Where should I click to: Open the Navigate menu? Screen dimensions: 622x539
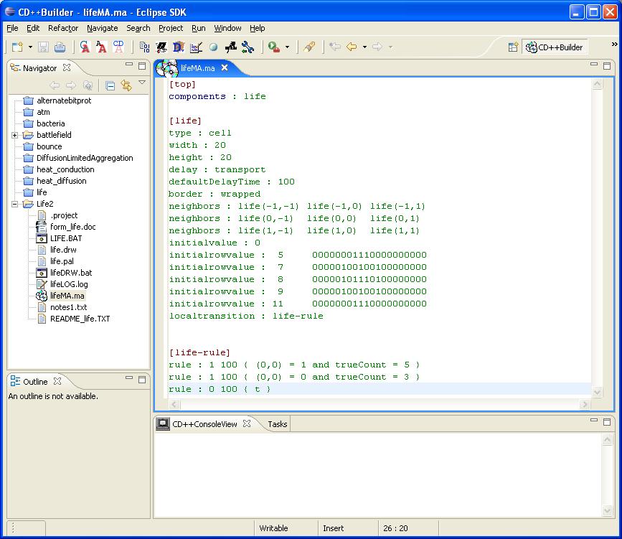tap(103, 28)
